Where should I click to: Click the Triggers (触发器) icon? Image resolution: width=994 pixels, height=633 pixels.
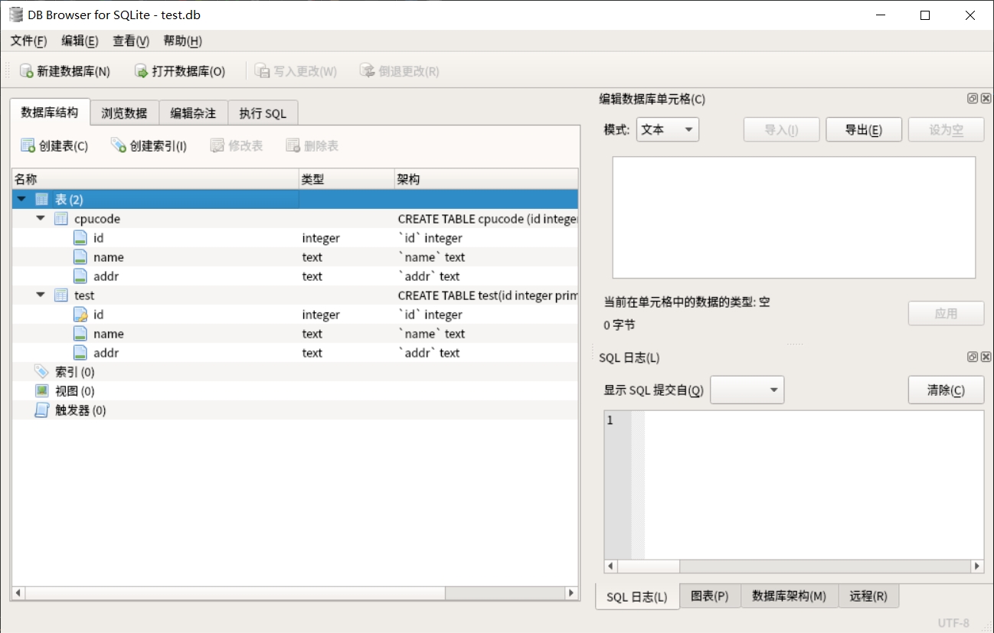tap(42, 410)
